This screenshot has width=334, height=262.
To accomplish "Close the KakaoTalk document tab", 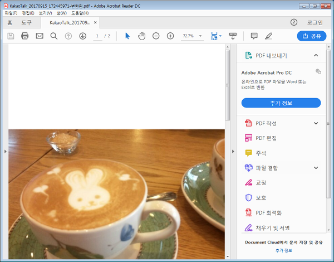I will pyautogui.click(x=95, y=22).
